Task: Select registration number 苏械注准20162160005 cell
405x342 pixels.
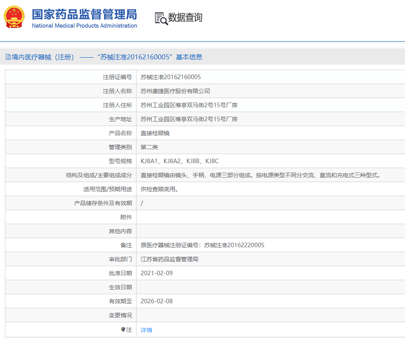Action: point(171,77)
